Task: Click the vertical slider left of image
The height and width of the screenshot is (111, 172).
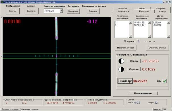Action: point(1,56)
